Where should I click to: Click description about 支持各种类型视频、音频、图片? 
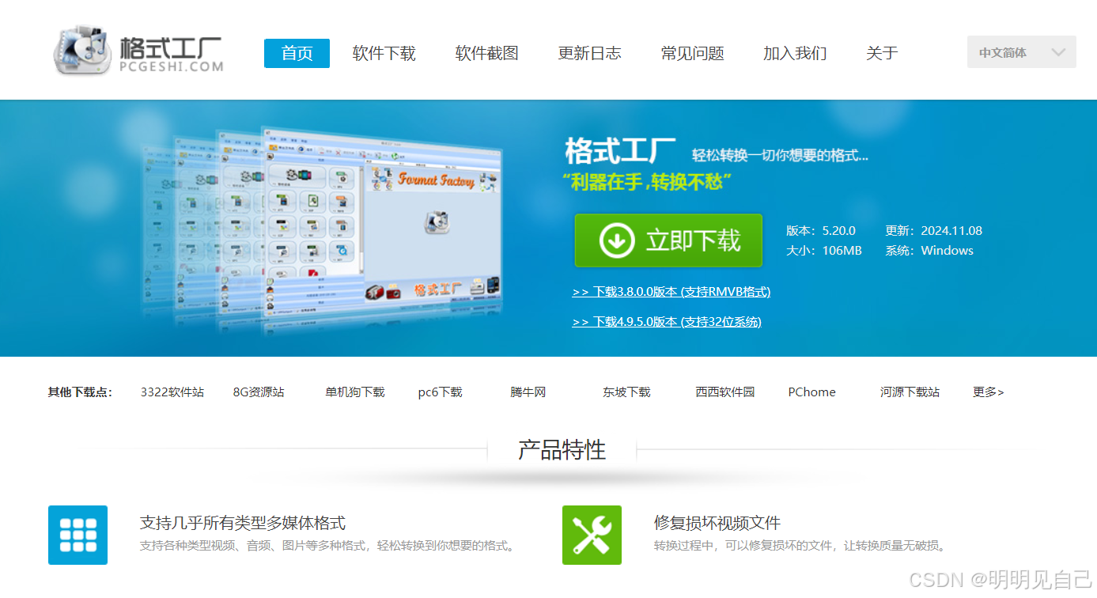point(327,546)
